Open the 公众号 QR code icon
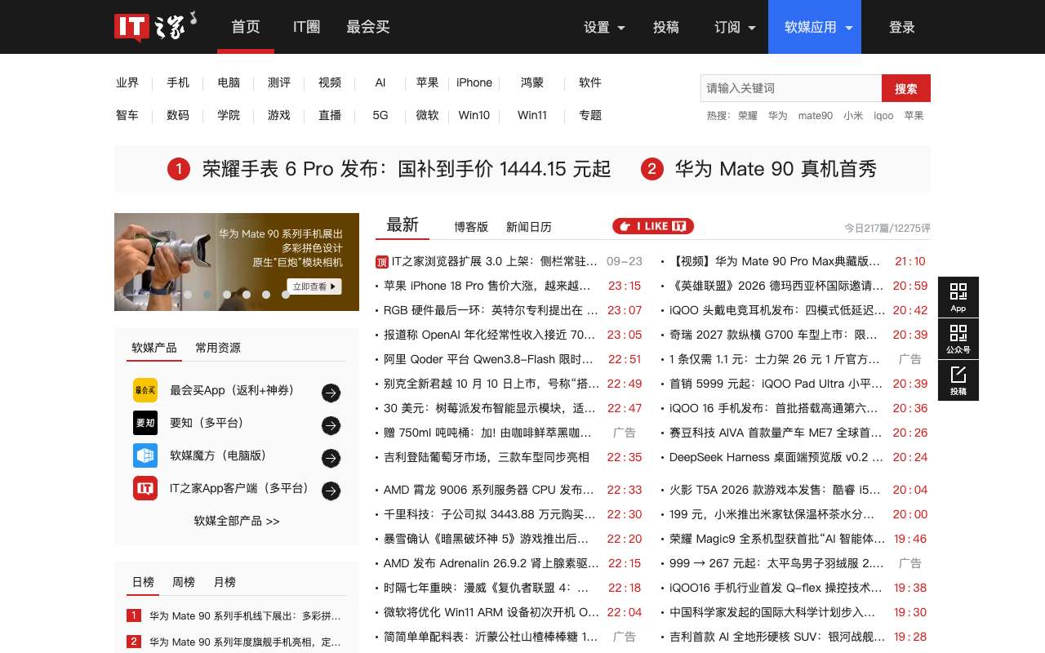1045x653 pixels. [958, 339]
